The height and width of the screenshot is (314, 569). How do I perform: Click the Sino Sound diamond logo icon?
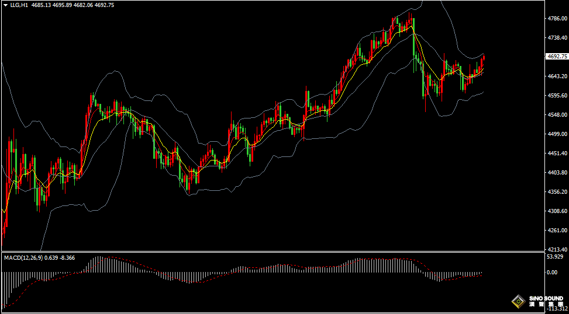pos(518,302)
